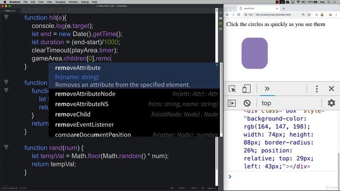Show the console sidebar in DevTools

pos(232,103)
